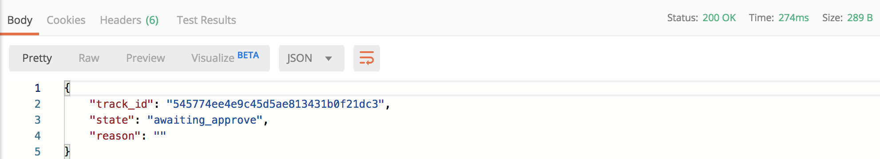
Task: Click the track_id hash value string
Action: [x=275, y=104]
